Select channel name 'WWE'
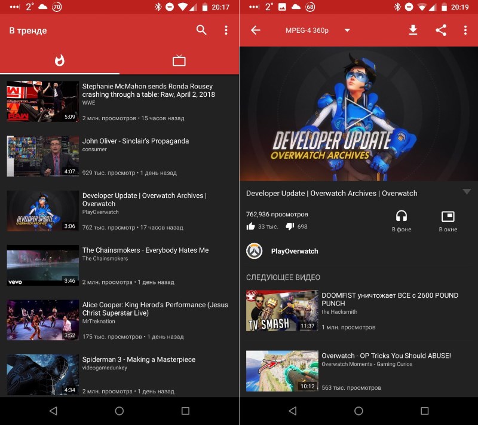This screenshot has width=478, height=425. coord(88,103)
